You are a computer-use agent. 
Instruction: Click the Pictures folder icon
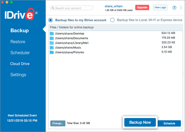(x=52, y=52)
